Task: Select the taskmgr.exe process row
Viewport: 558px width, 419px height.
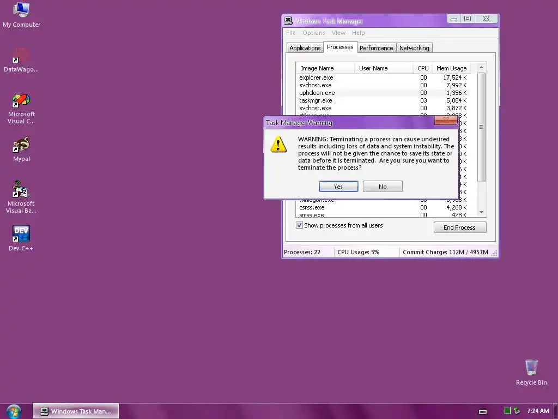Action: [383, 100]
